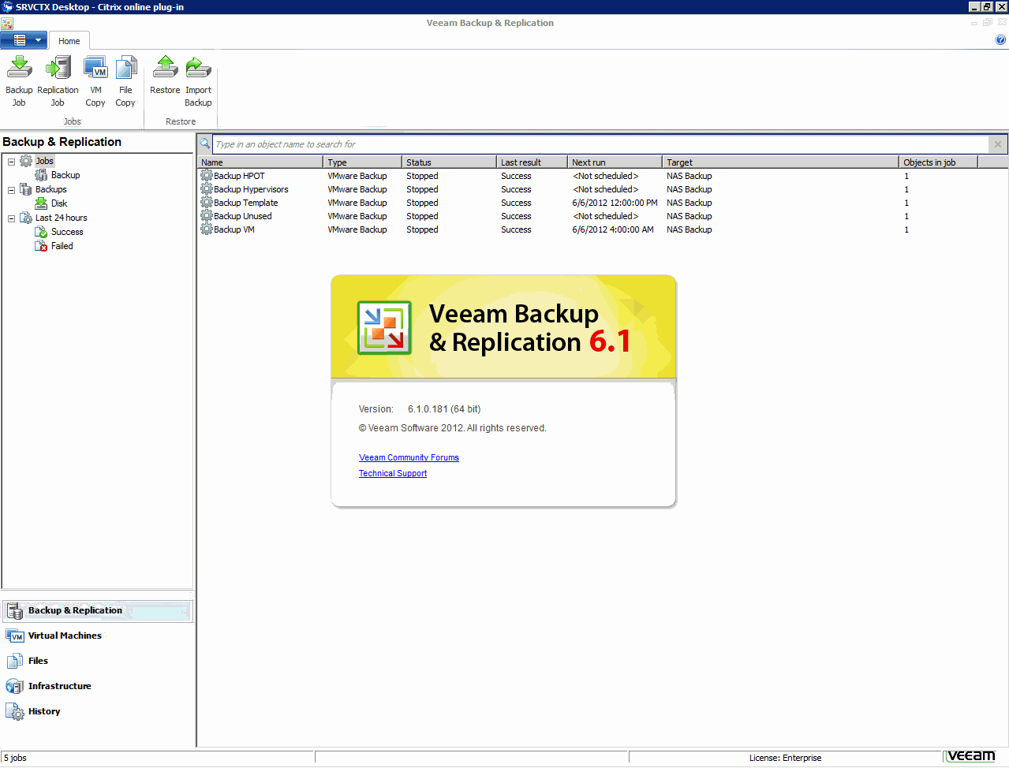This screenshot has height=768, width=1009.
Task: Click the veeam logo in status bar
Action: [971, 756]
